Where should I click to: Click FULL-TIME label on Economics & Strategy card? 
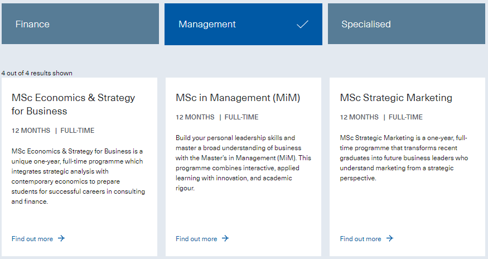click(78, 131)
